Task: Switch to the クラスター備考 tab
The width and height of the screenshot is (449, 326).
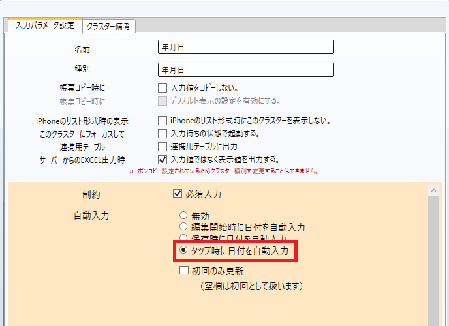Action: click(x=110, y=25)
